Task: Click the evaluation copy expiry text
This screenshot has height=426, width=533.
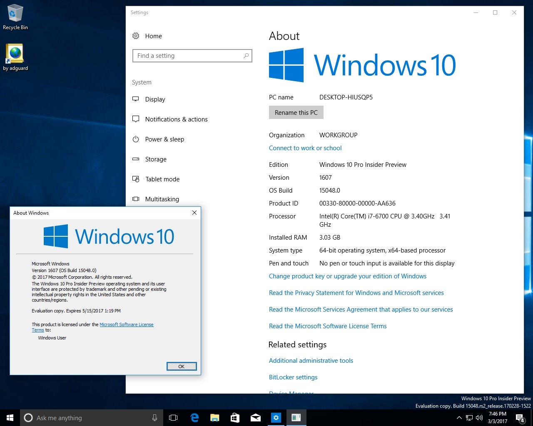Action: coord(76,311)
